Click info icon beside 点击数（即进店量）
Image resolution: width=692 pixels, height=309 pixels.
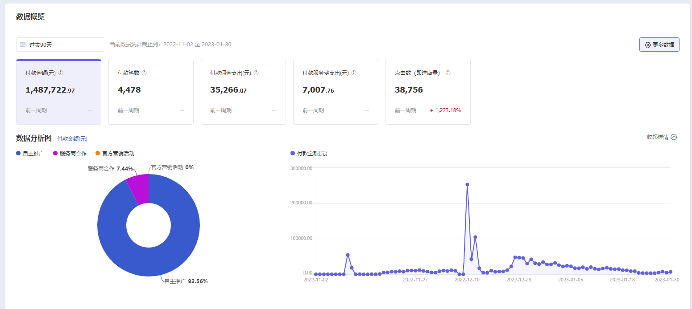[448, 73]
